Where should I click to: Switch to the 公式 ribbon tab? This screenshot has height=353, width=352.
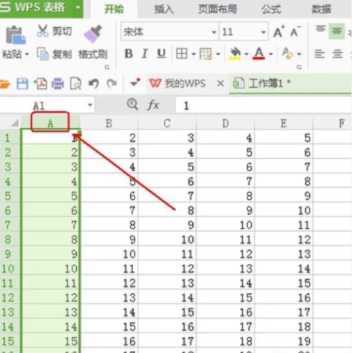click(x=271, y=9)
